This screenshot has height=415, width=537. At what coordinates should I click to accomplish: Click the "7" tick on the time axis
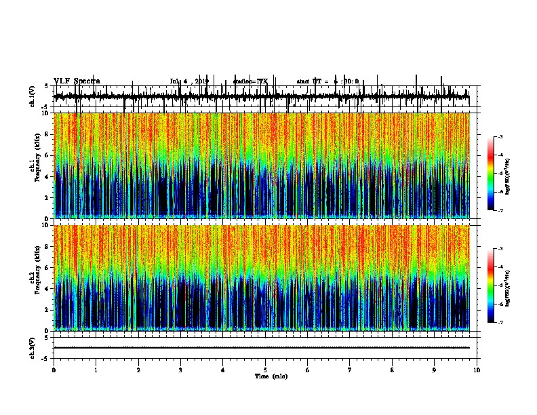350,370
